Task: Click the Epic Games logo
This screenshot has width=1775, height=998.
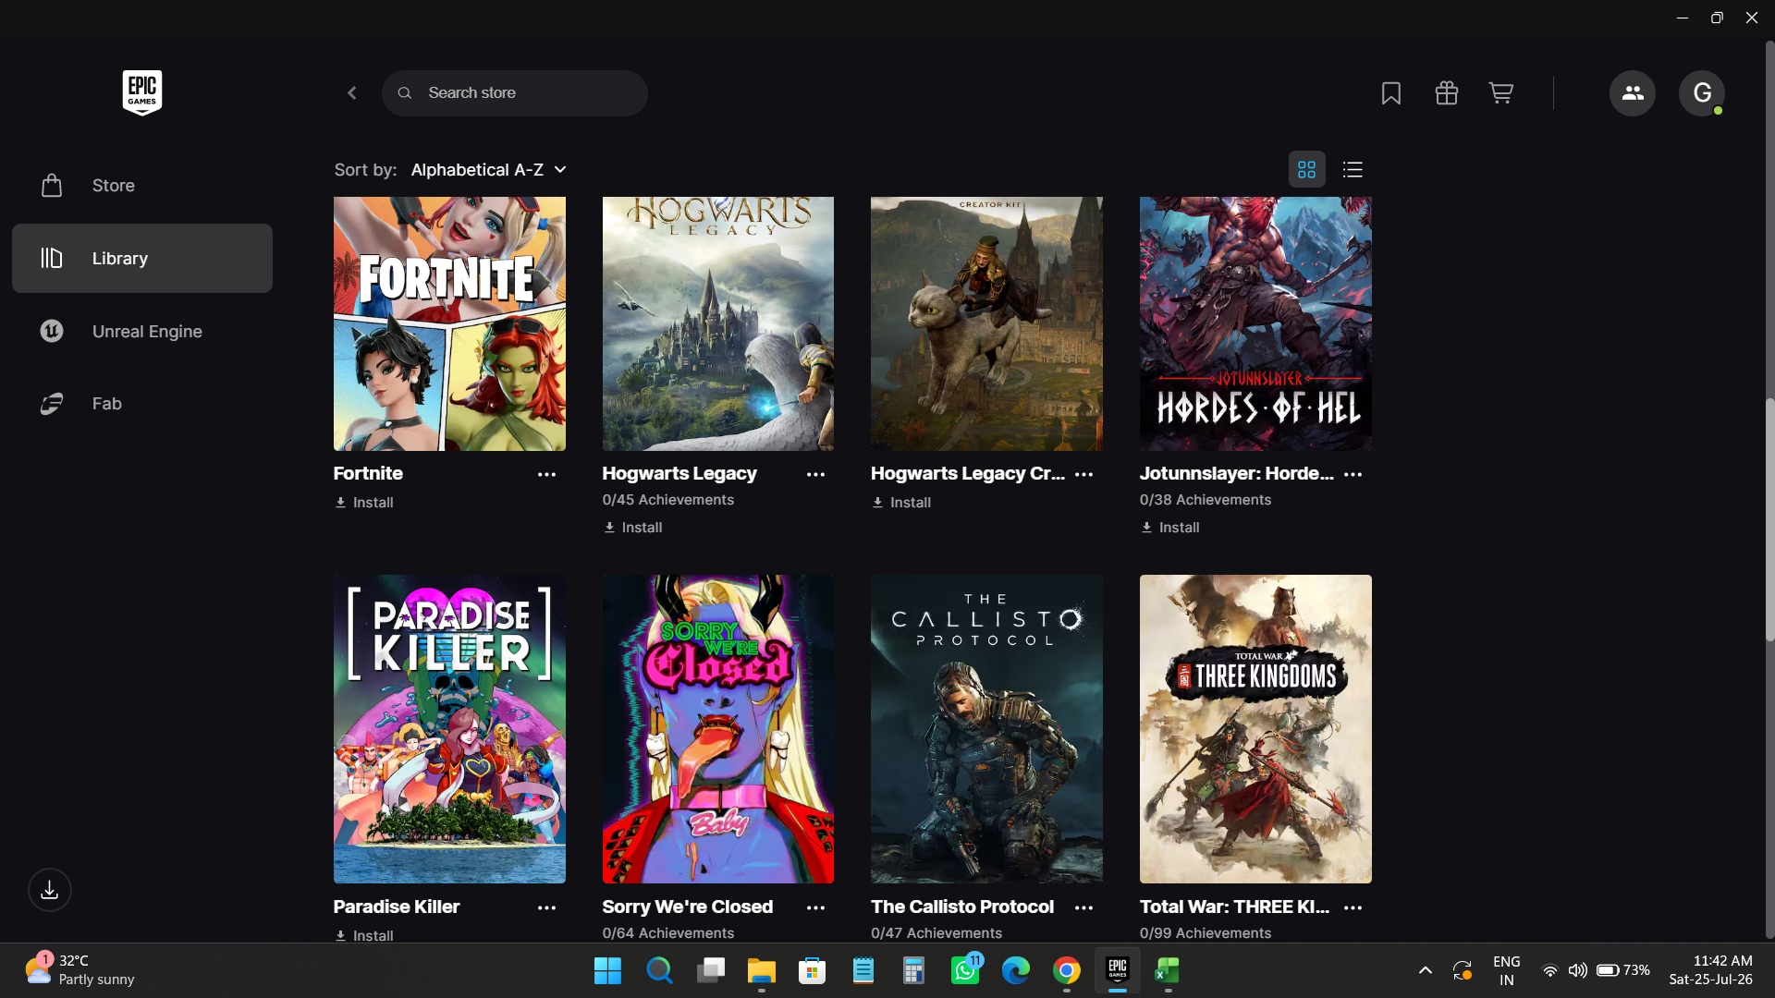Action: click(x=142, y=92)
